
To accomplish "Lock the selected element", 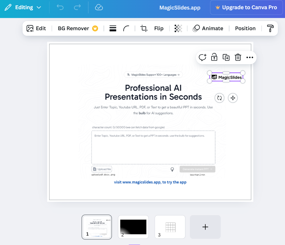I will [x=214, y=57].
